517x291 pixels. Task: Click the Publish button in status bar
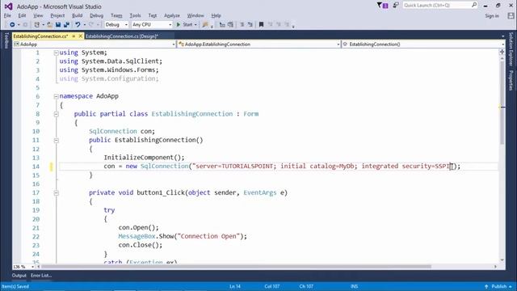point(498,286)
